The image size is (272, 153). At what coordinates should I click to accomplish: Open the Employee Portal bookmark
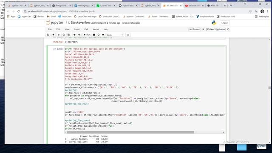click(x=205, y=17)
